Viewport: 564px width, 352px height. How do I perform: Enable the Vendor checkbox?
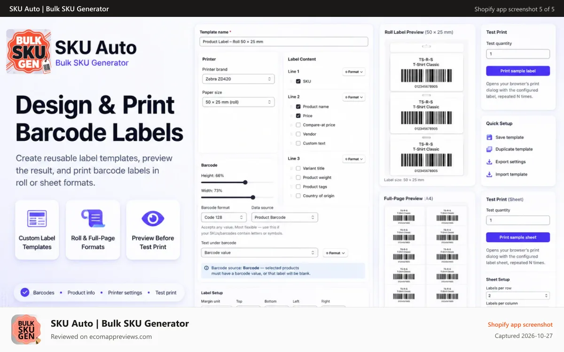point(298,134)
